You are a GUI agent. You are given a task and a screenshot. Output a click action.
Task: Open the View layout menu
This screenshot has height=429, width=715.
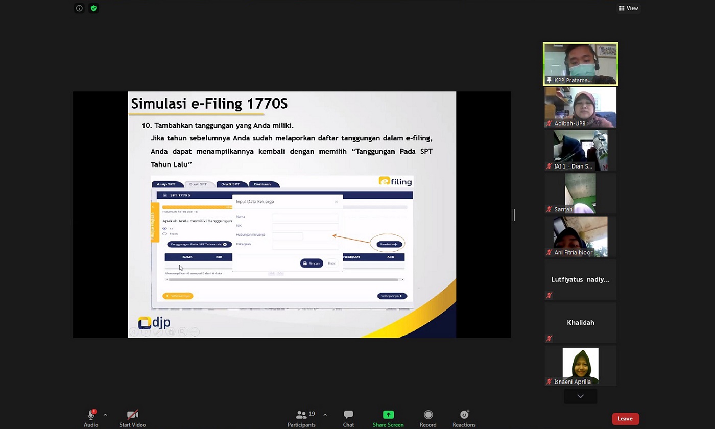628,8
